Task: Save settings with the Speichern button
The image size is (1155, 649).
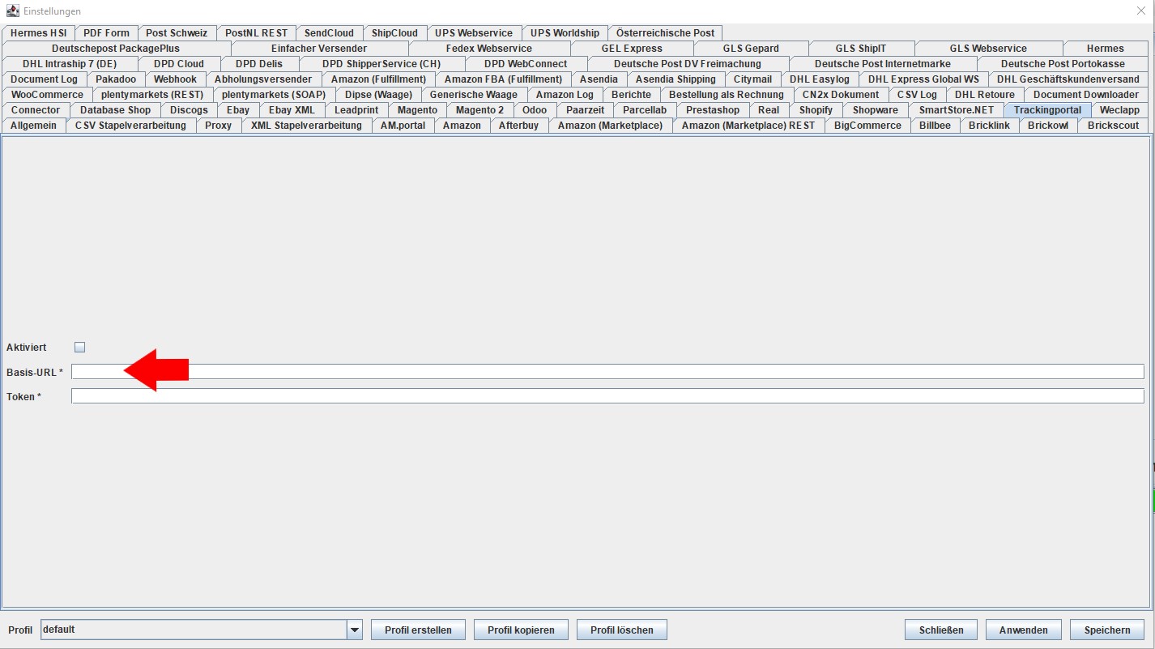Action: pos(1107,630)
